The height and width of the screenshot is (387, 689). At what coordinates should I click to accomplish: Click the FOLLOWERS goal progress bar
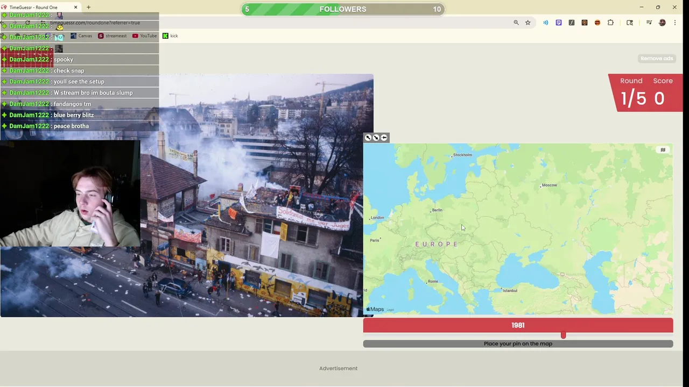click(343, 9)
